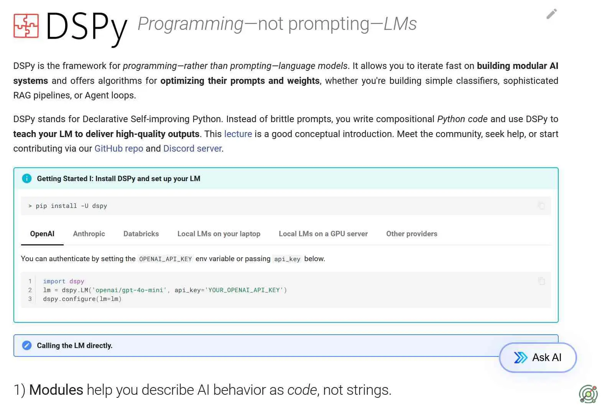The image size is (602, 407).
Task: Open the Local LMs on a GPU server tab
Action: pos(323,234)
